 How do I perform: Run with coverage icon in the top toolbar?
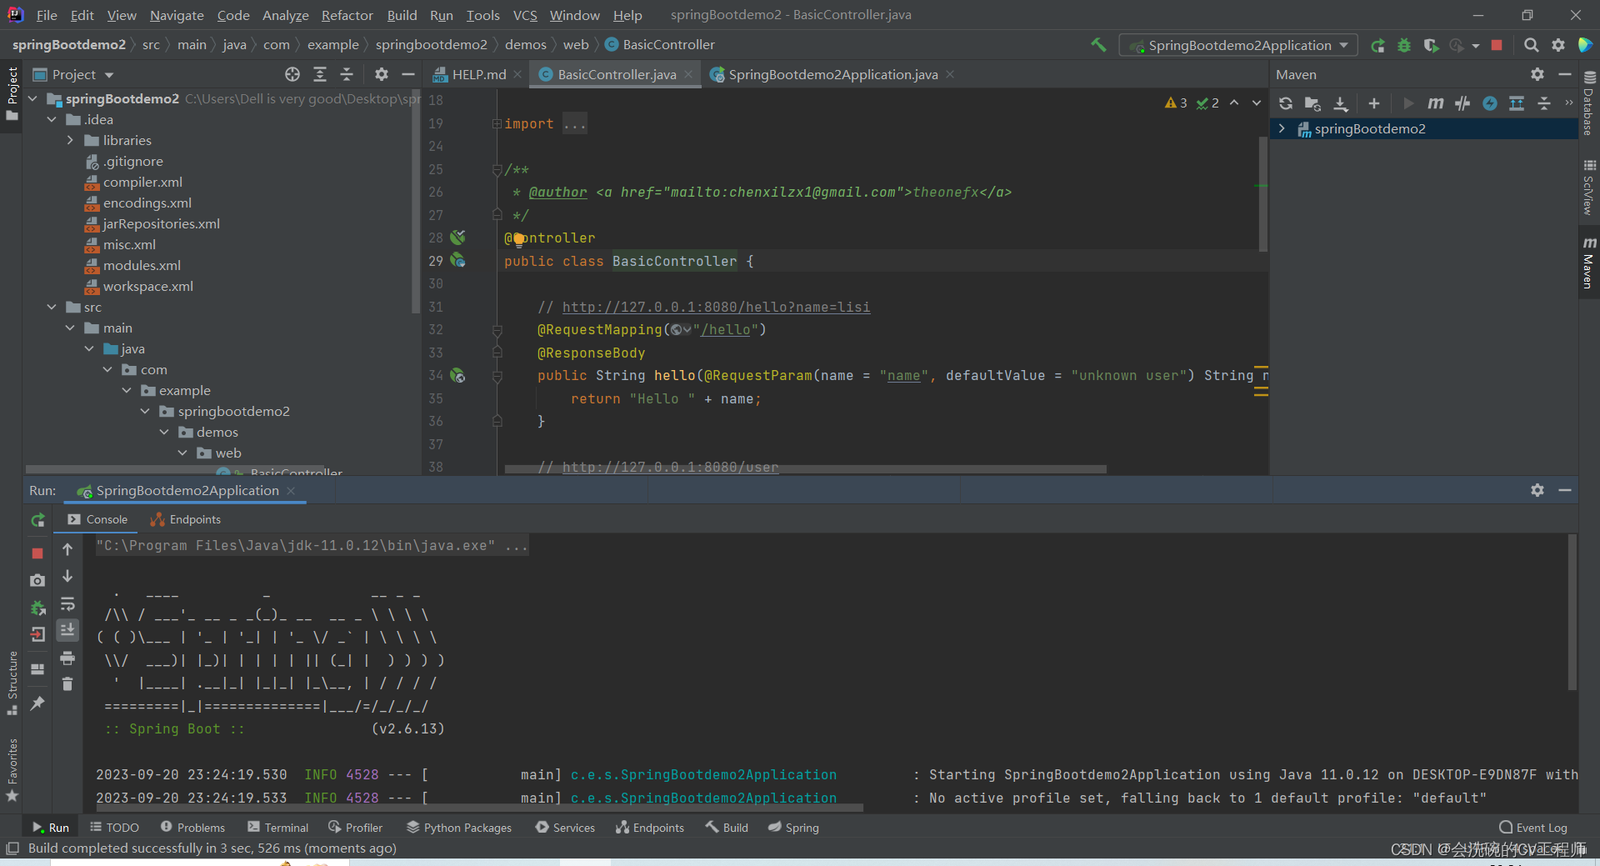pyautogui.click(x=1431, y=45)
